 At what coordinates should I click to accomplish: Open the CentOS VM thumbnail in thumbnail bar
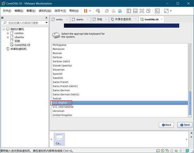point(59,139)
